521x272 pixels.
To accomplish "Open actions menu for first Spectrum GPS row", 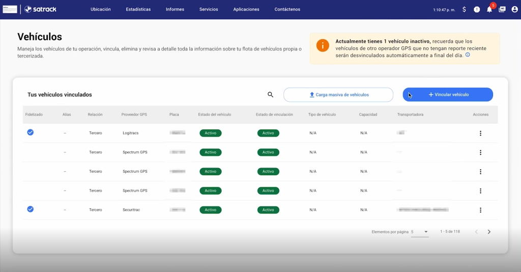I will (480, 153).
